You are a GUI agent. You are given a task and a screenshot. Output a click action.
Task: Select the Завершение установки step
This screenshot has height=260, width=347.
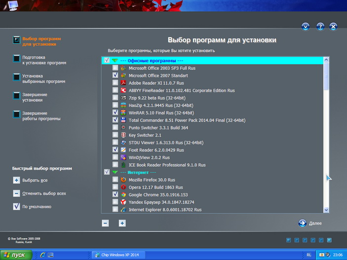[35, 97]
